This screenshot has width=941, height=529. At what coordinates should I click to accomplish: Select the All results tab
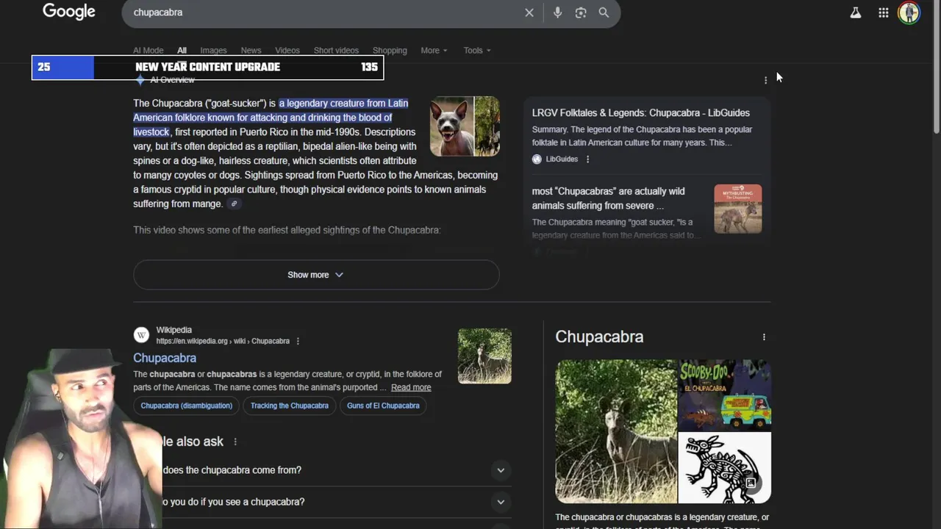click(x=182, y=51)
